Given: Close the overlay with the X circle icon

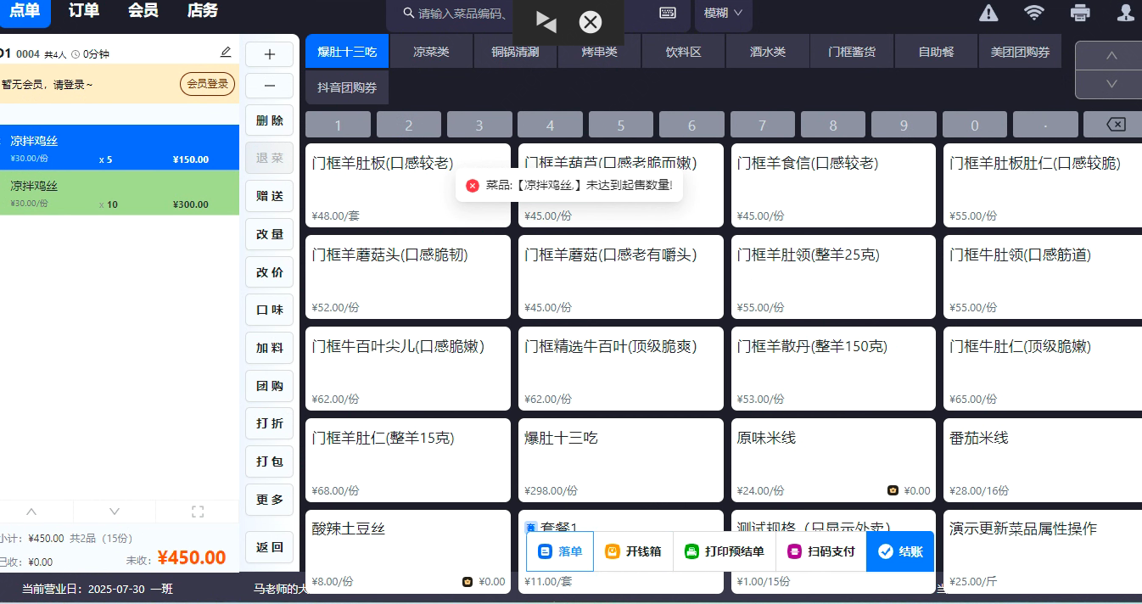Looking at the screenshot, I should click(x=591, y=22).
